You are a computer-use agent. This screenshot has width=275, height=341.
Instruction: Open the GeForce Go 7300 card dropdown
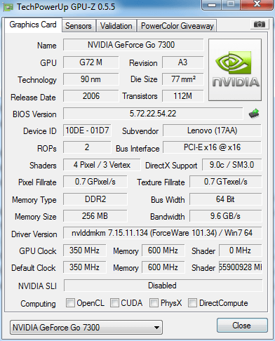86,328
